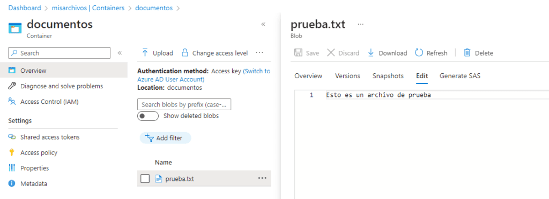The height and width of the screenshot is (199, 549).
Task: Click the Refresh button label
Action: coord(437,53)
